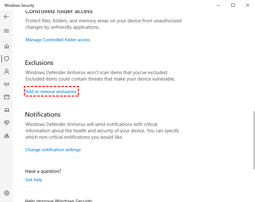Open the Firewall & network protection icon

pos(6,84)
